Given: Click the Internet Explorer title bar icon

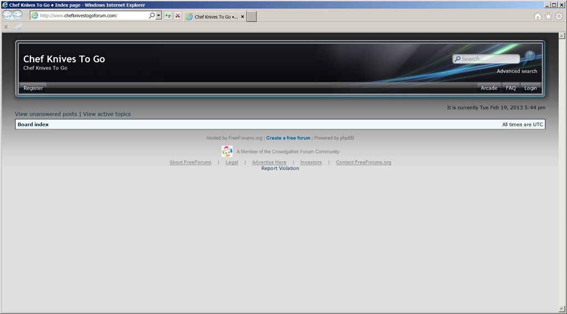Looking at the screenshot, I should [4, 4].
